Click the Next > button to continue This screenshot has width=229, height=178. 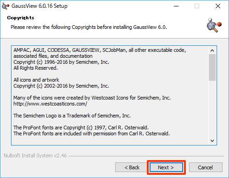coord(166,167)
